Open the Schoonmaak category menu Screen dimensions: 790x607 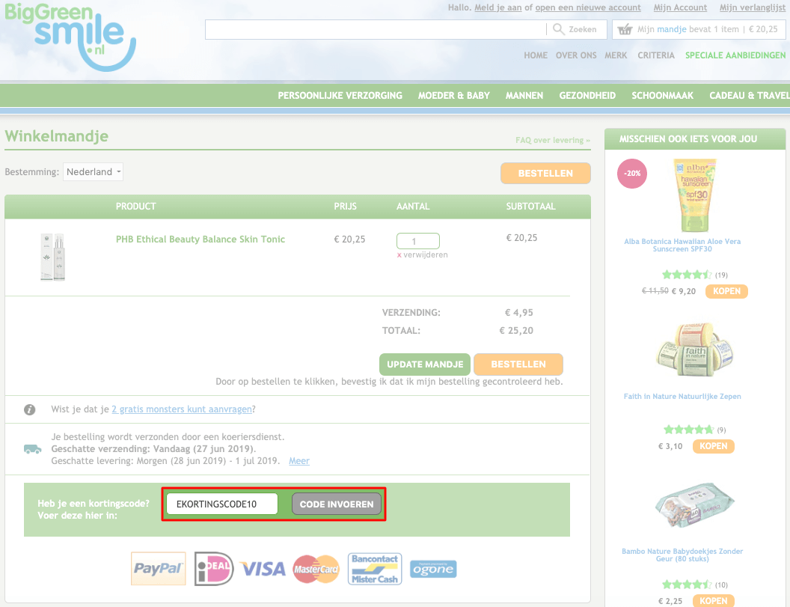(x=663, y=95)
